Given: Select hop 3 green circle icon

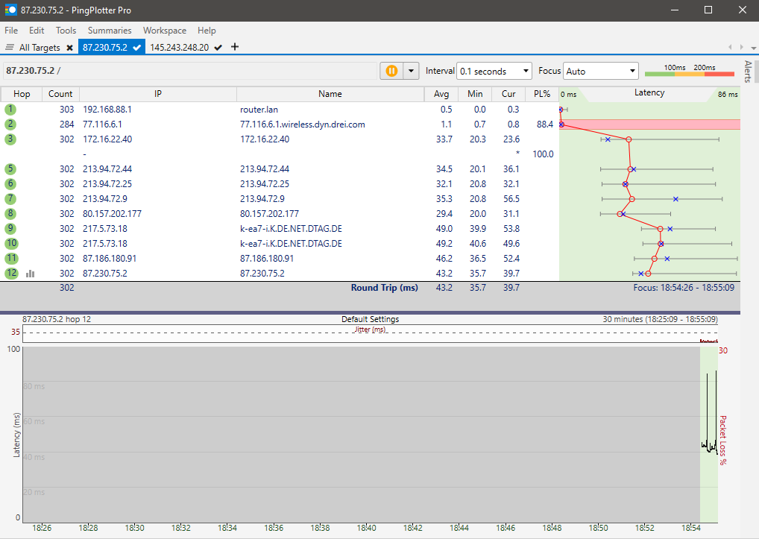Looking at the screenshot, I should (10, 139).
